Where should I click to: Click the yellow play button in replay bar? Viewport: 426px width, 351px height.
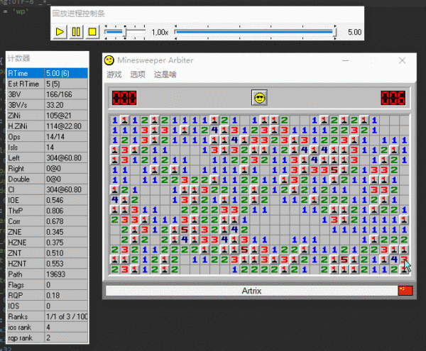tap(60, 32)
